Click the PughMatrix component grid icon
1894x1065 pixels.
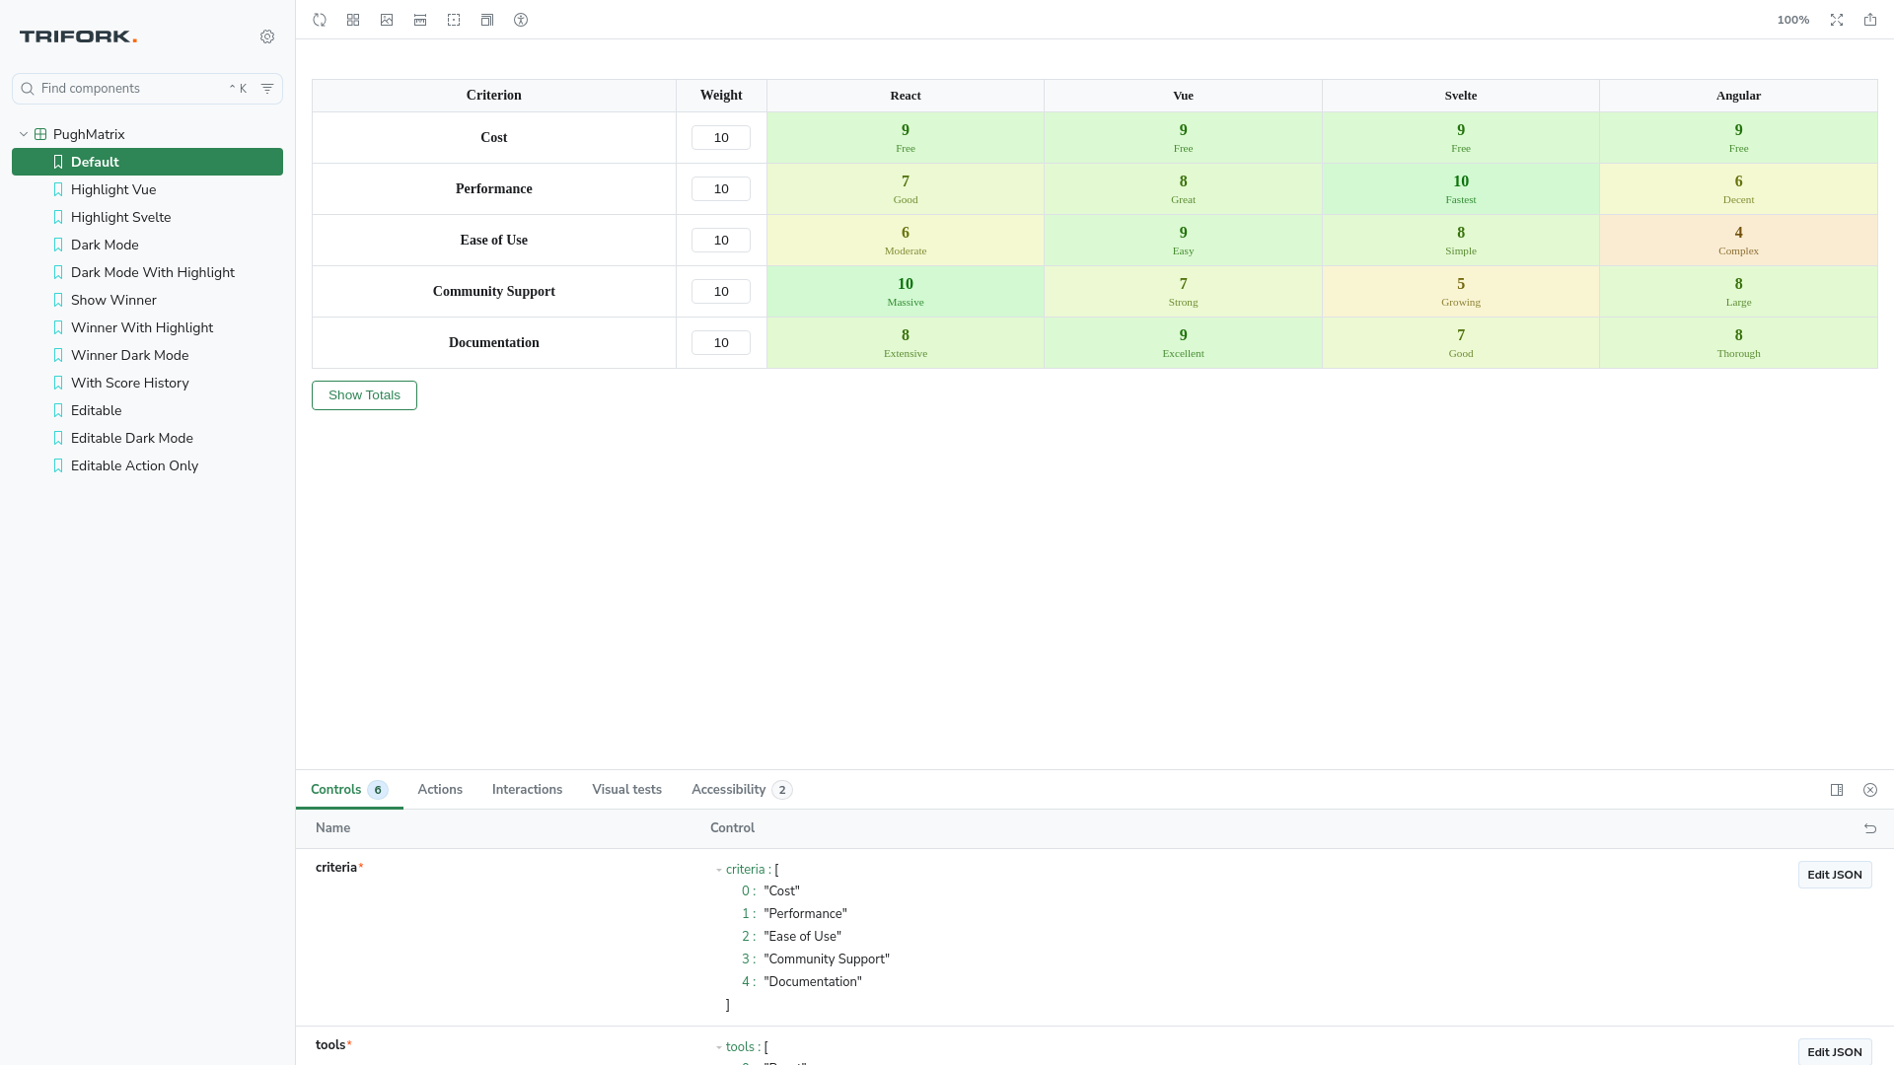[40, 134]
